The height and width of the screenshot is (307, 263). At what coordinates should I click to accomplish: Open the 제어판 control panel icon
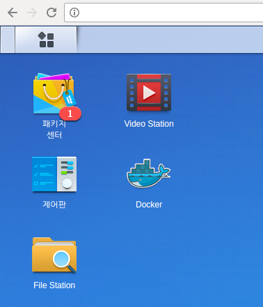54,174
